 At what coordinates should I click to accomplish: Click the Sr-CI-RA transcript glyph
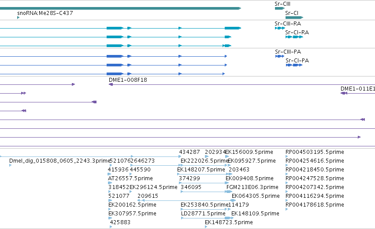294,37
